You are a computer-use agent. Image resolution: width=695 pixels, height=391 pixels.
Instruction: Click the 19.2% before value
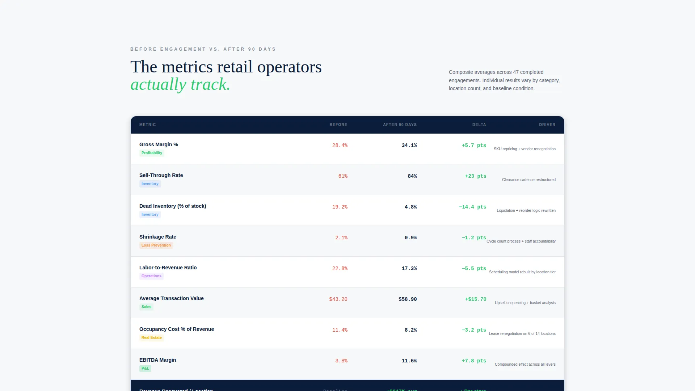pos(340,207)
